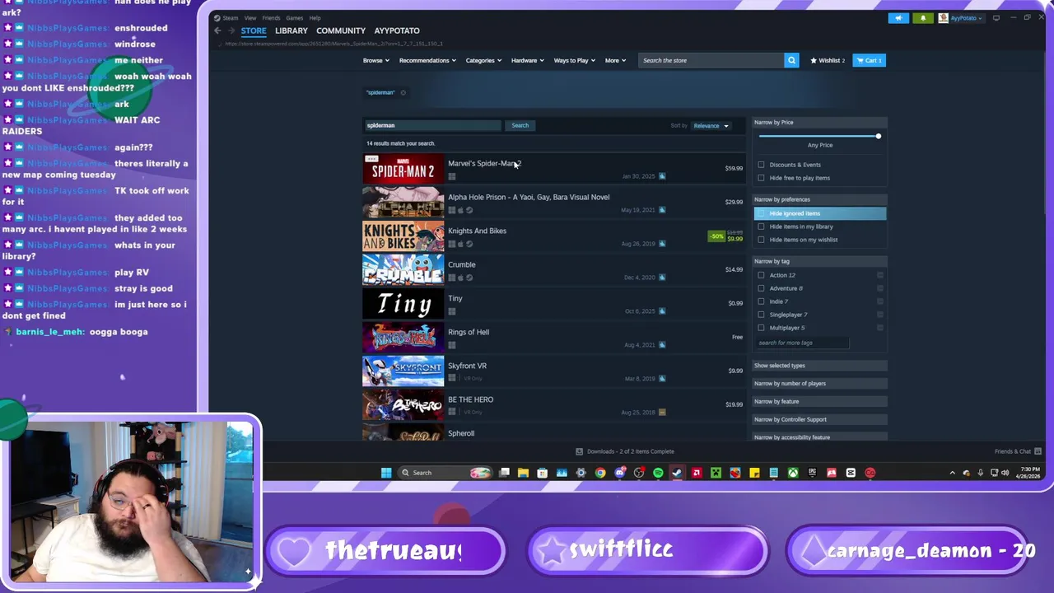Screen dimensions: 1054x593
Task: Open the Big Picture monitor icon
Action: (996, 18)
